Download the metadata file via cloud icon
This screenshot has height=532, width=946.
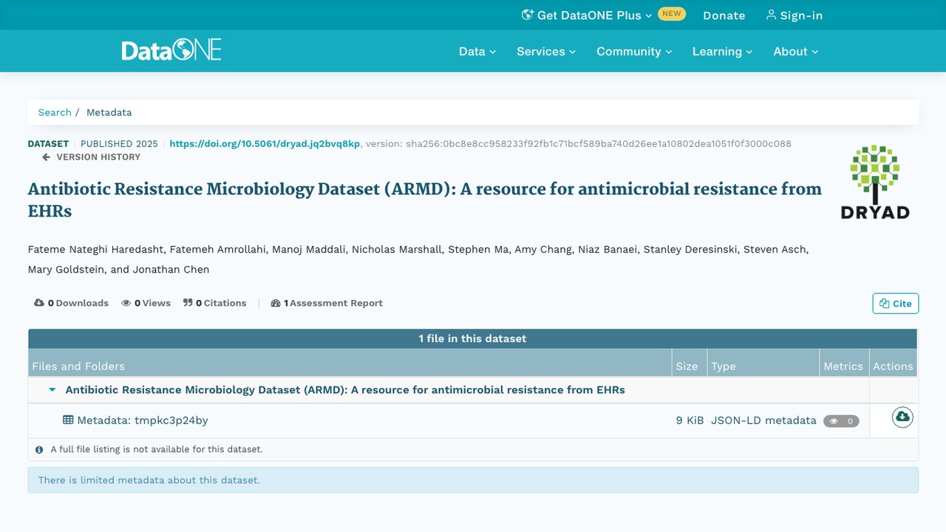(902, 417)
